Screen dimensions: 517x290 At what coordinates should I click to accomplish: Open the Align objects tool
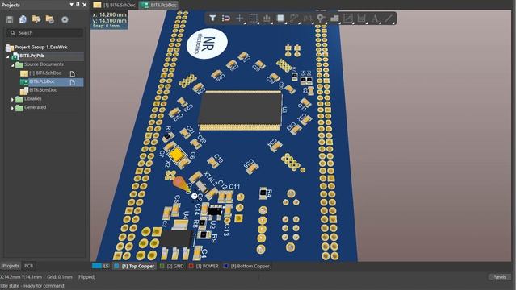click(267, 18)
